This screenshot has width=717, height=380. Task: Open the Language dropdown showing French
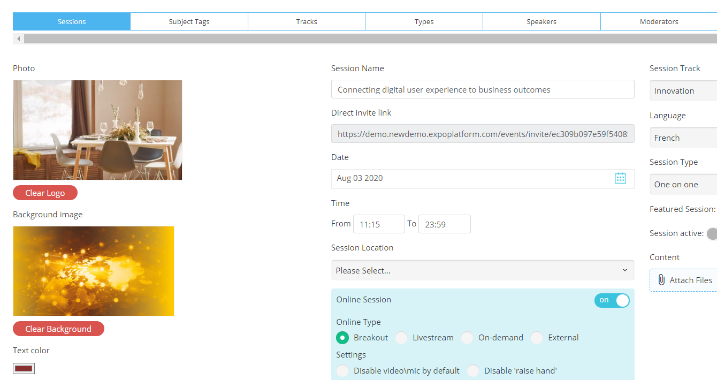684,138
